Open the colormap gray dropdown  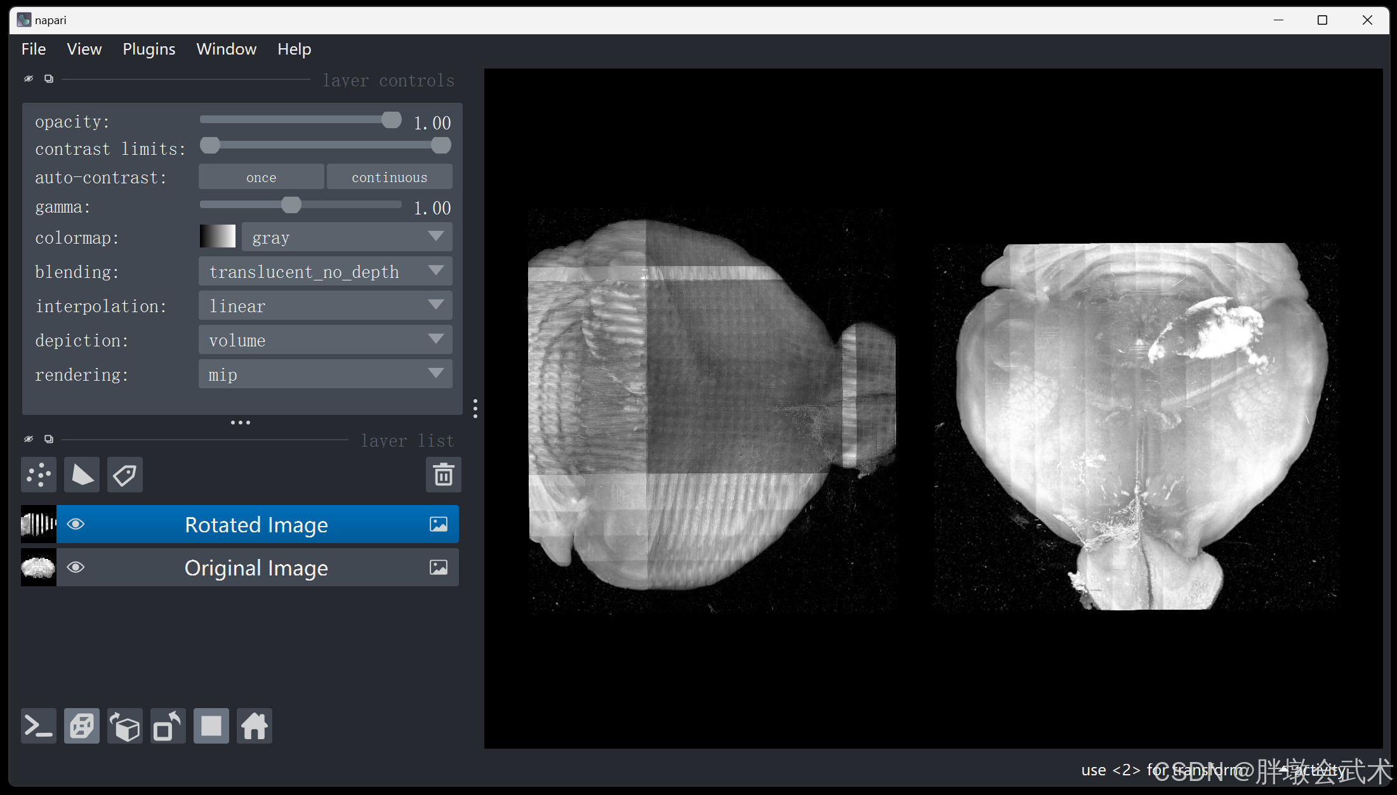[347, 237]
